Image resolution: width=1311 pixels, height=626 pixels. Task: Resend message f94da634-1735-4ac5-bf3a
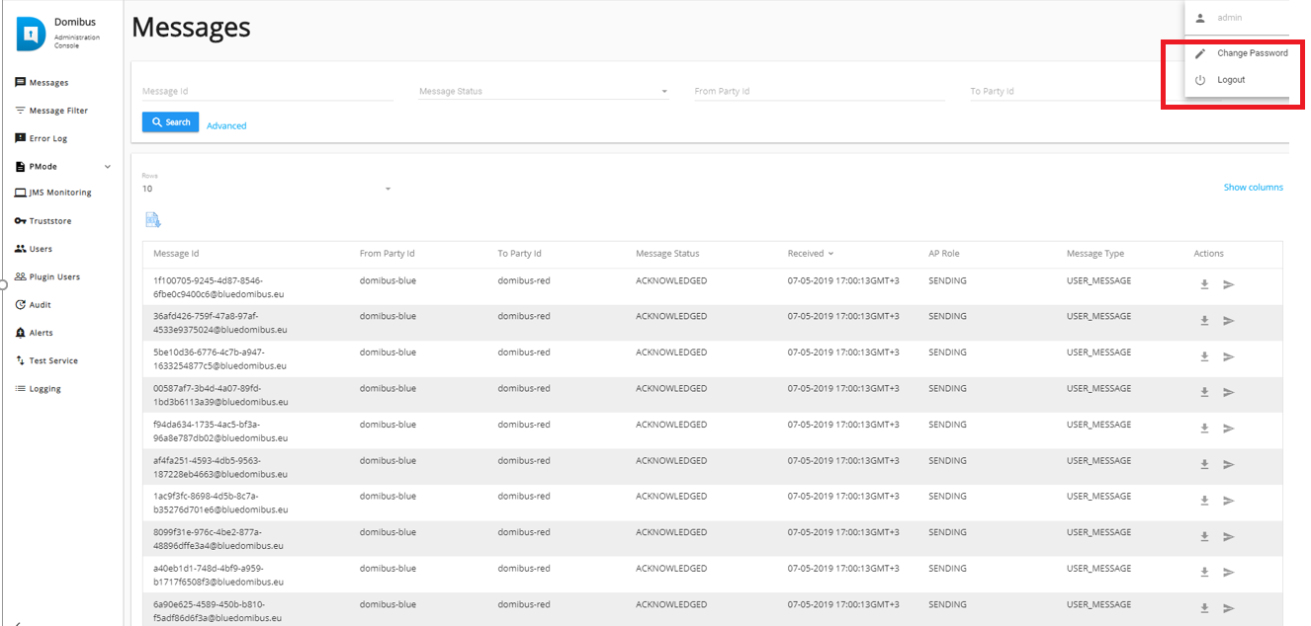[x=1228, y=429]
